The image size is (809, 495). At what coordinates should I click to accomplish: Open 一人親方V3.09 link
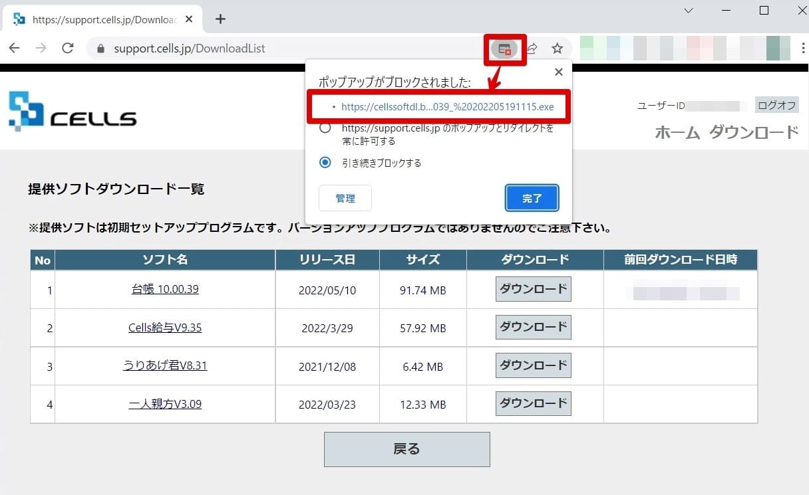click(165, 404)
